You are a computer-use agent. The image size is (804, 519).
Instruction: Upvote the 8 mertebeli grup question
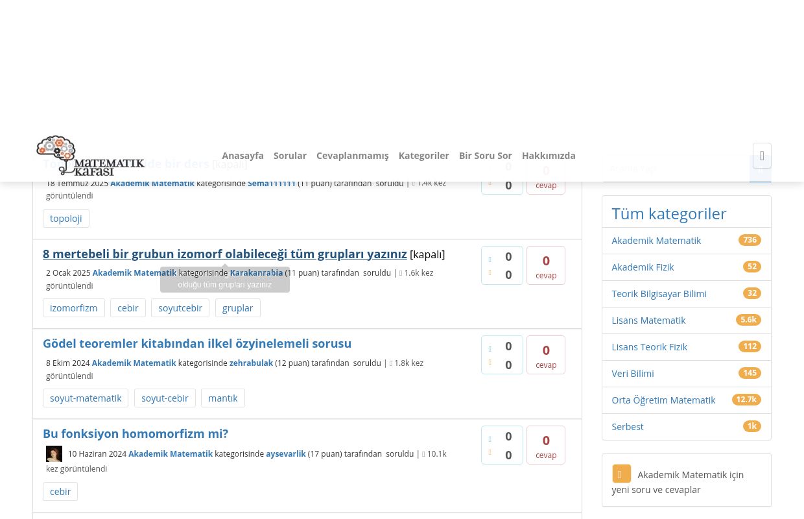point(490,259)
